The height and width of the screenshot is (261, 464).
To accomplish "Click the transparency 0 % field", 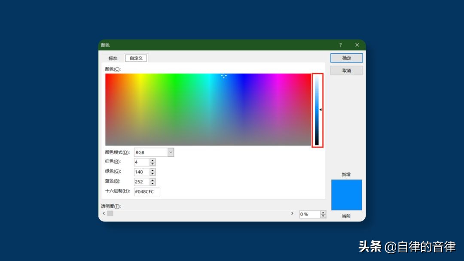I will (x=309, y=214).
